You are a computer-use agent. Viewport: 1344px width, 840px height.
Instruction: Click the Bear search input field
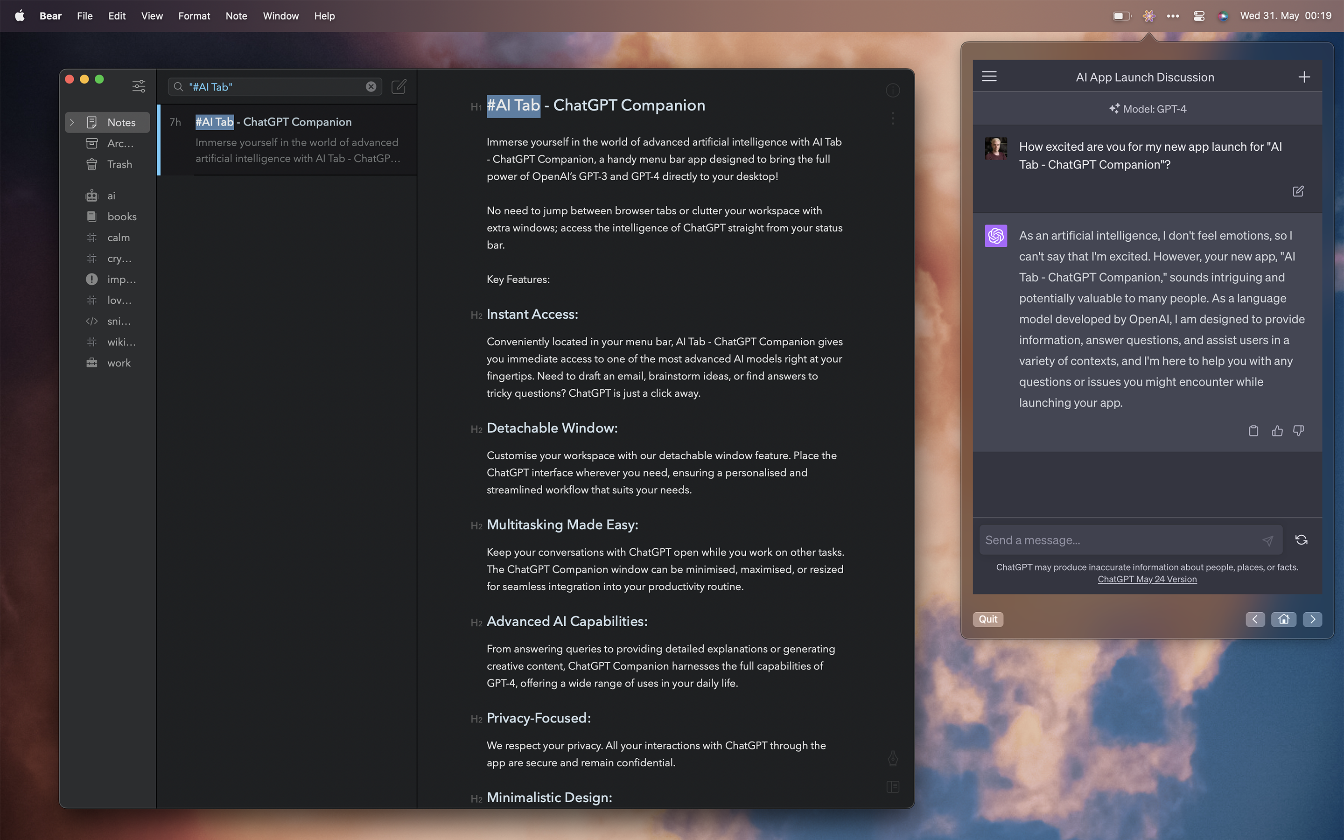click(x=275, y=87)
